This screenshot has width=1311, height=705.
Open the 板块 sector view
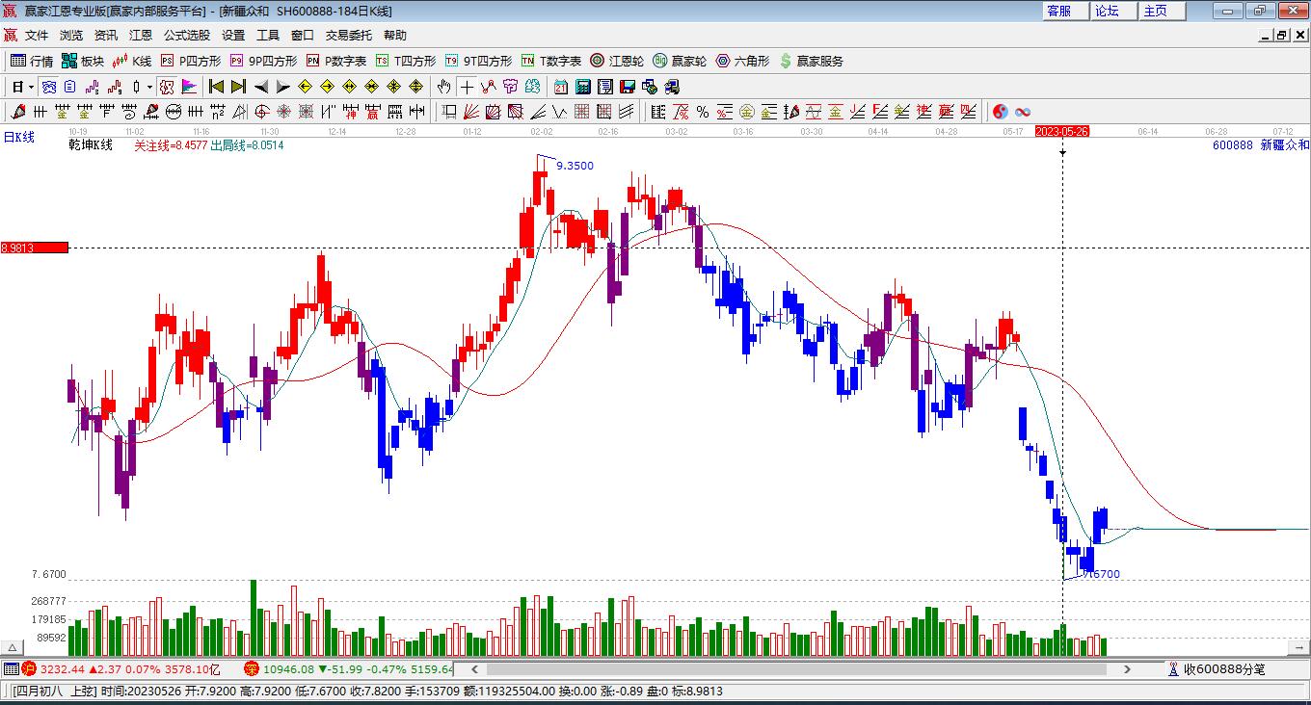(x=83, y=61)
